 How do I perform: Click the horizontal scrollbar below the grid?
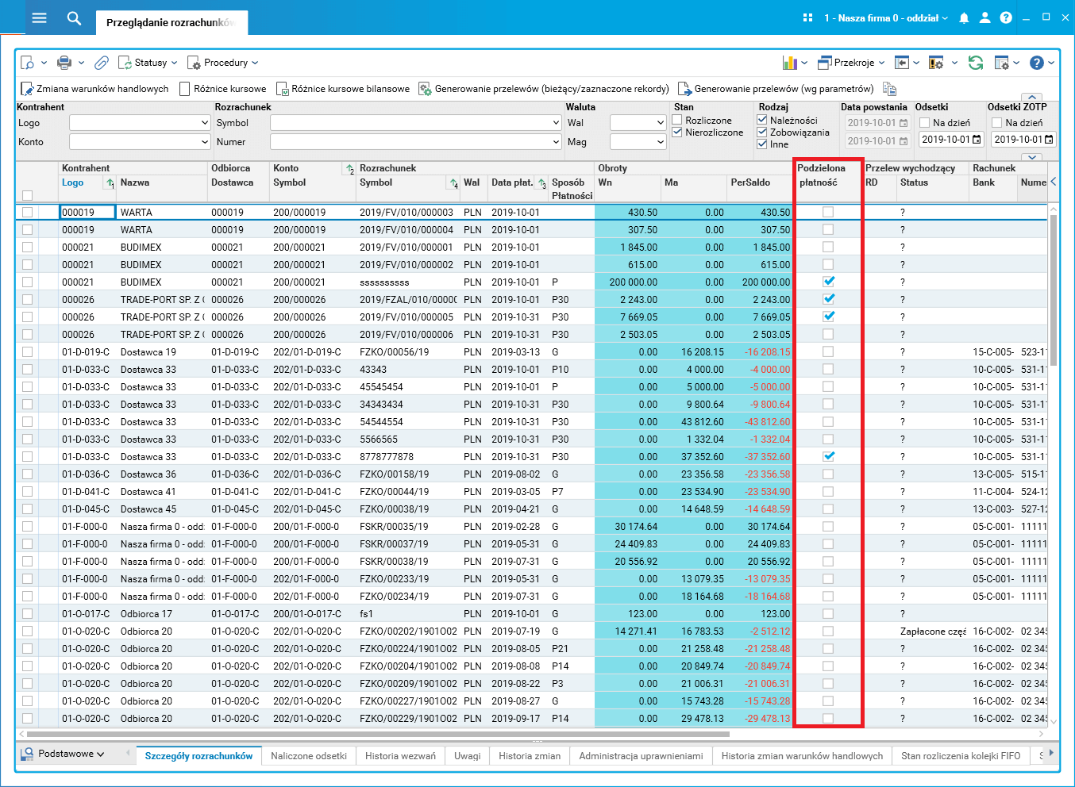[377, 735]
